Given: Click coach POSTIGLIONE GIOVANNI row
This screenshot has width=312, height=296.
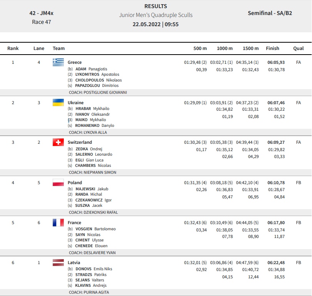Looking at the screenshot, I should click(156, 92).
